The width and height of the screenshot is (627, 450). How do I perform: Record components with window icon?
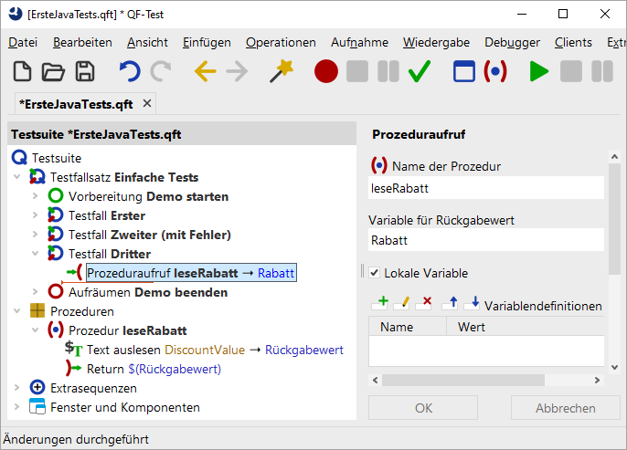pos(464,71)
